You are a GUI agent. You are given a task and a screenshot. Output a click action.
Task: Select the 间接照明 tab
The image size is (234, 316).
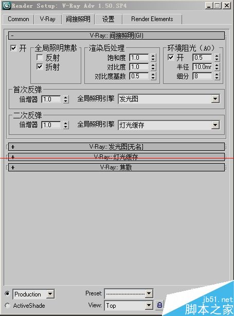tap(78, 19)
